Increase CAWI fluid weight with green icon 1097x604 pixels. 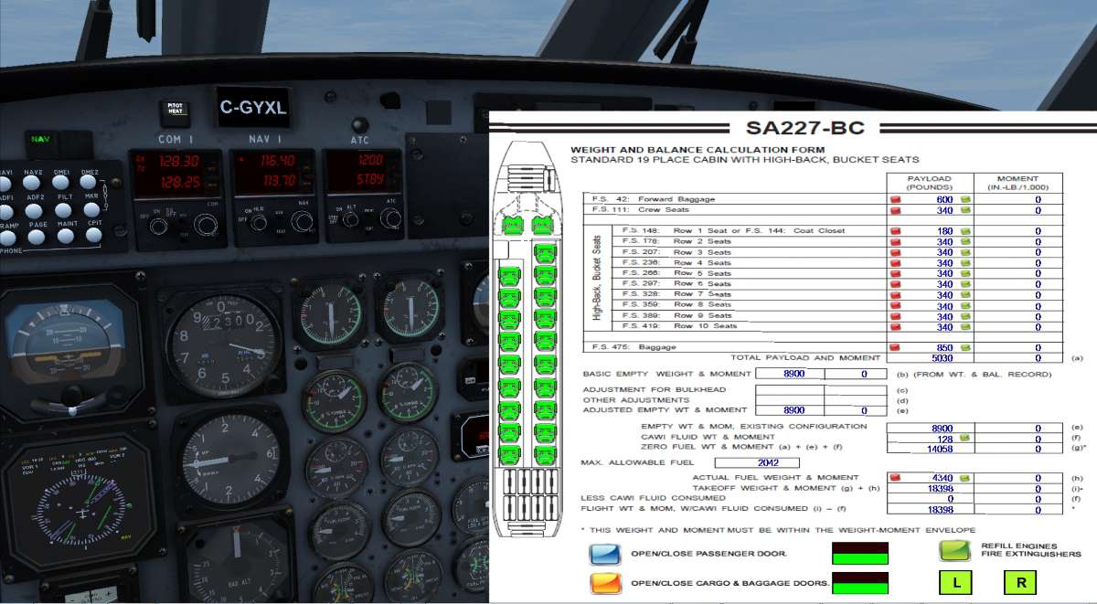point(964,438)
